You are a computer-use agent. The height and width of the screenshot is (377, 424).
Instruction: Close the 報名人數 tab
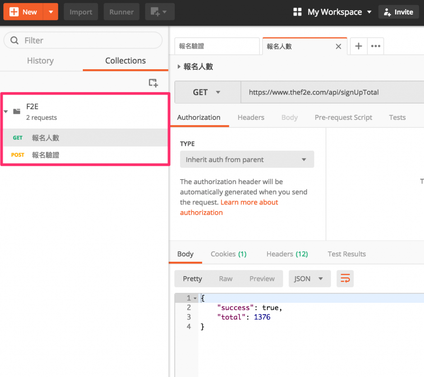(x=338, y=46)
